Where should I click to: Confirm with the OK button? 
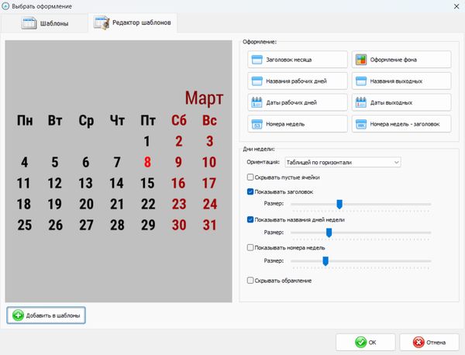pos(366,342)
